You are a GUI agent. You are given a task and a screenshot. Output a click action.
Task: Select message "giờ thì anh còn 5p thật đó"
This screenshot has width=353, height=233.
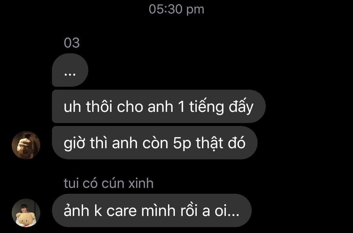155,143
